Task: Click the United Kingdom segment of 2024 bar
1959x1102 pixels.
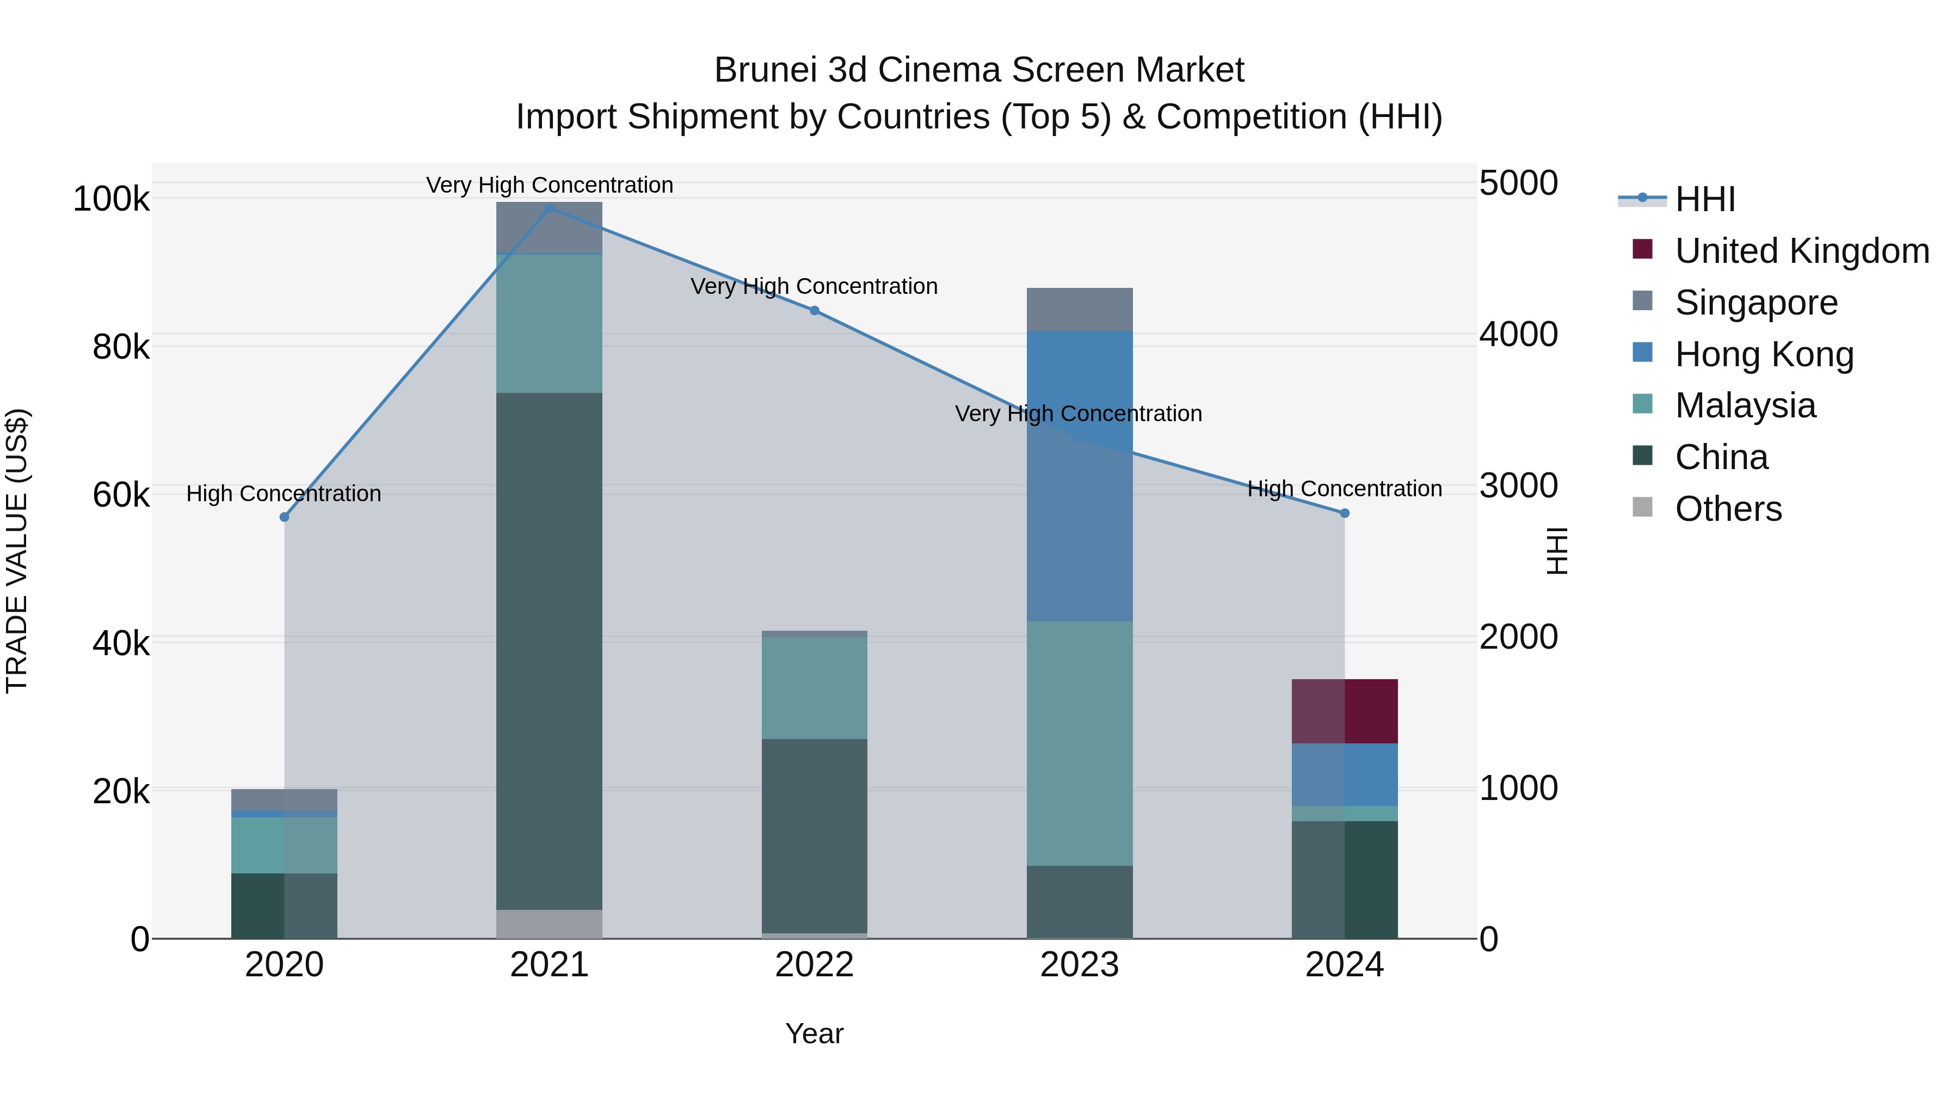Action: 1345,711
